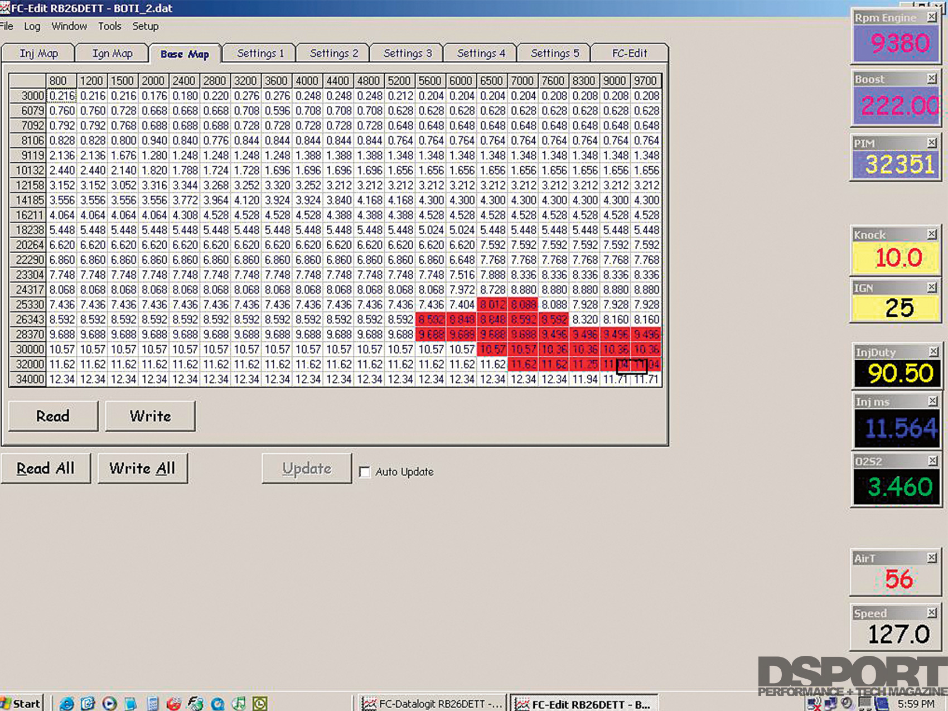Enable the Auto Update checkbox
The image size is (948, 711).
[365, 472]
